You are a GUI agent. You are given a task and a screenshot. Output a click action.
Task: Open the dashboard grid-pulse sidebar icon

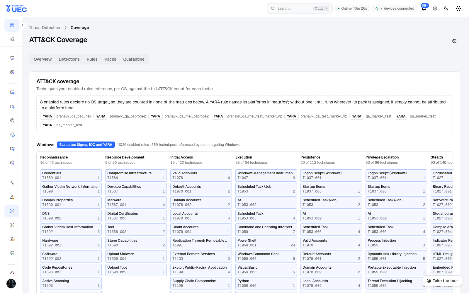[12, 25]
